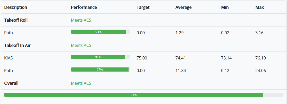Select the Takeoff In Air section heading
This screenshot has height=104, width=287.
tap(18, 45)
